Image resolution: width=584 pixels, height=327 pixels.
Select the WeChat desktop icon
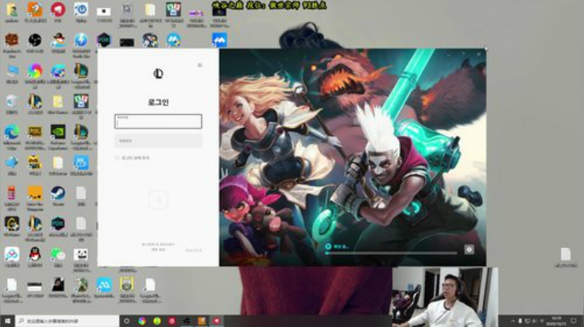coord(58,257)
